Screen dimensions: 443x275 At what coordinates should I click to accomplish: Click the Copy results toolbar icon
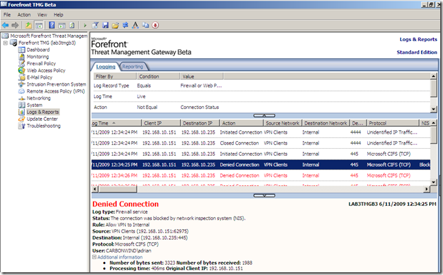[146, 25]
